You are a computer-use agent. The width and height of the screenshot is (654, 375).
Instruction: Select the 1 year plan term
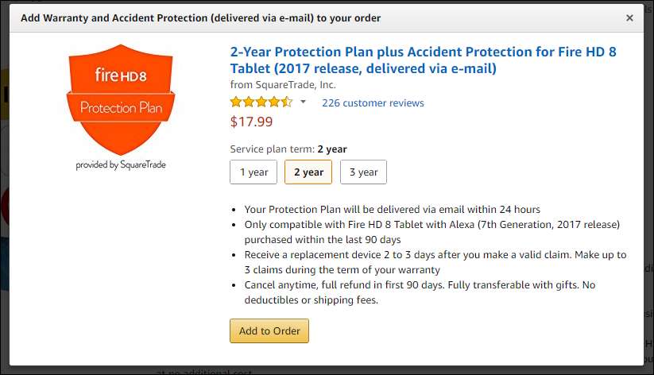[x=253, y=172]
